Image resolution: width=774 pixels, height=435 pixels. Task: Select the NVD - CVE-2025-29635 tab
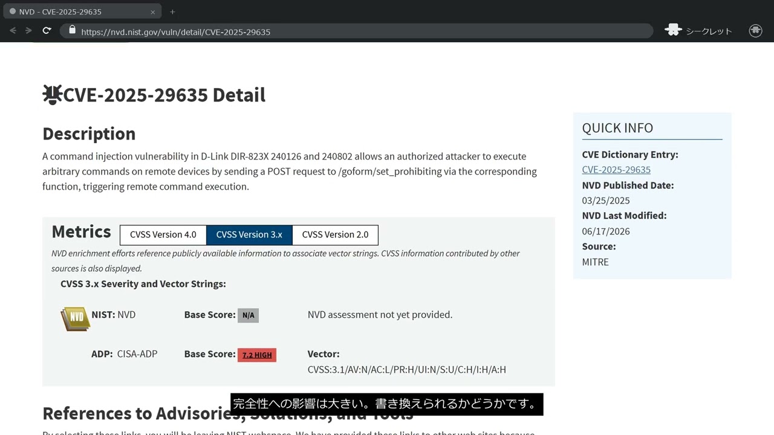(x=82, y=11)
